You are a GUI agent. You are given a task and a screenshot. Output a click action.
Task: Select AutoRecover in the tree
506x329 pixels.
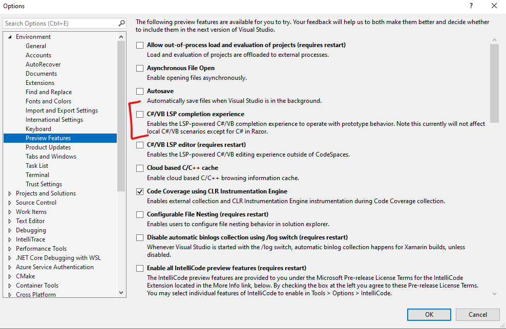43,64
